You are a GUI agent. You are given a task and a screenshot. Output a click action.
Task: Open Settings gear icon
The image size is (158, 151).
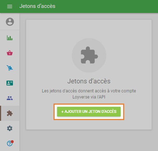point(10,128)
